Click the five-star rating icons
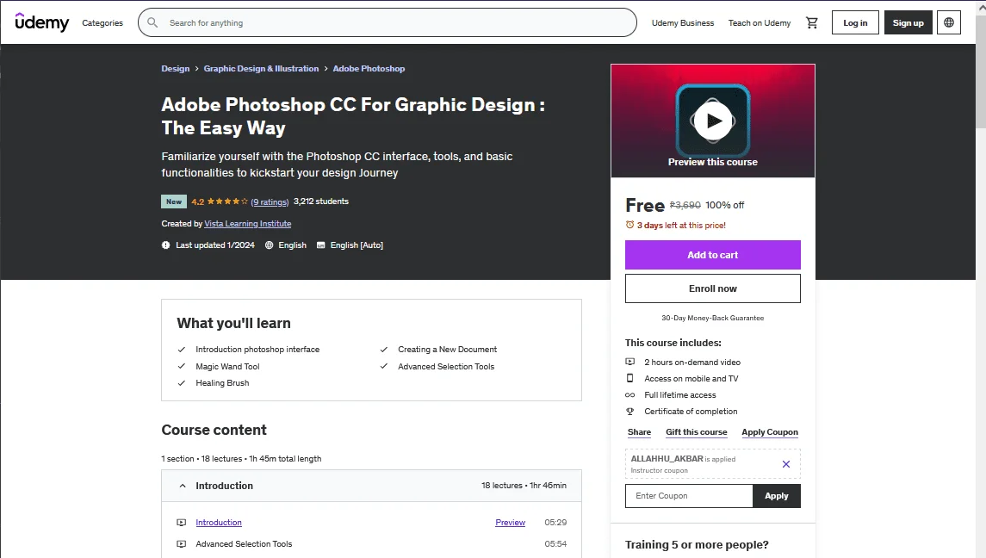 [x=227, y=201]
